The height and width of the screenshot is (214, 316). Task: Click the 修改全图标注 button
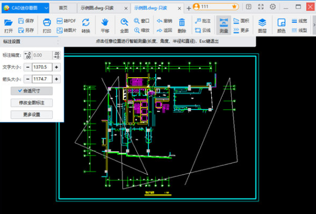(31, 103)
